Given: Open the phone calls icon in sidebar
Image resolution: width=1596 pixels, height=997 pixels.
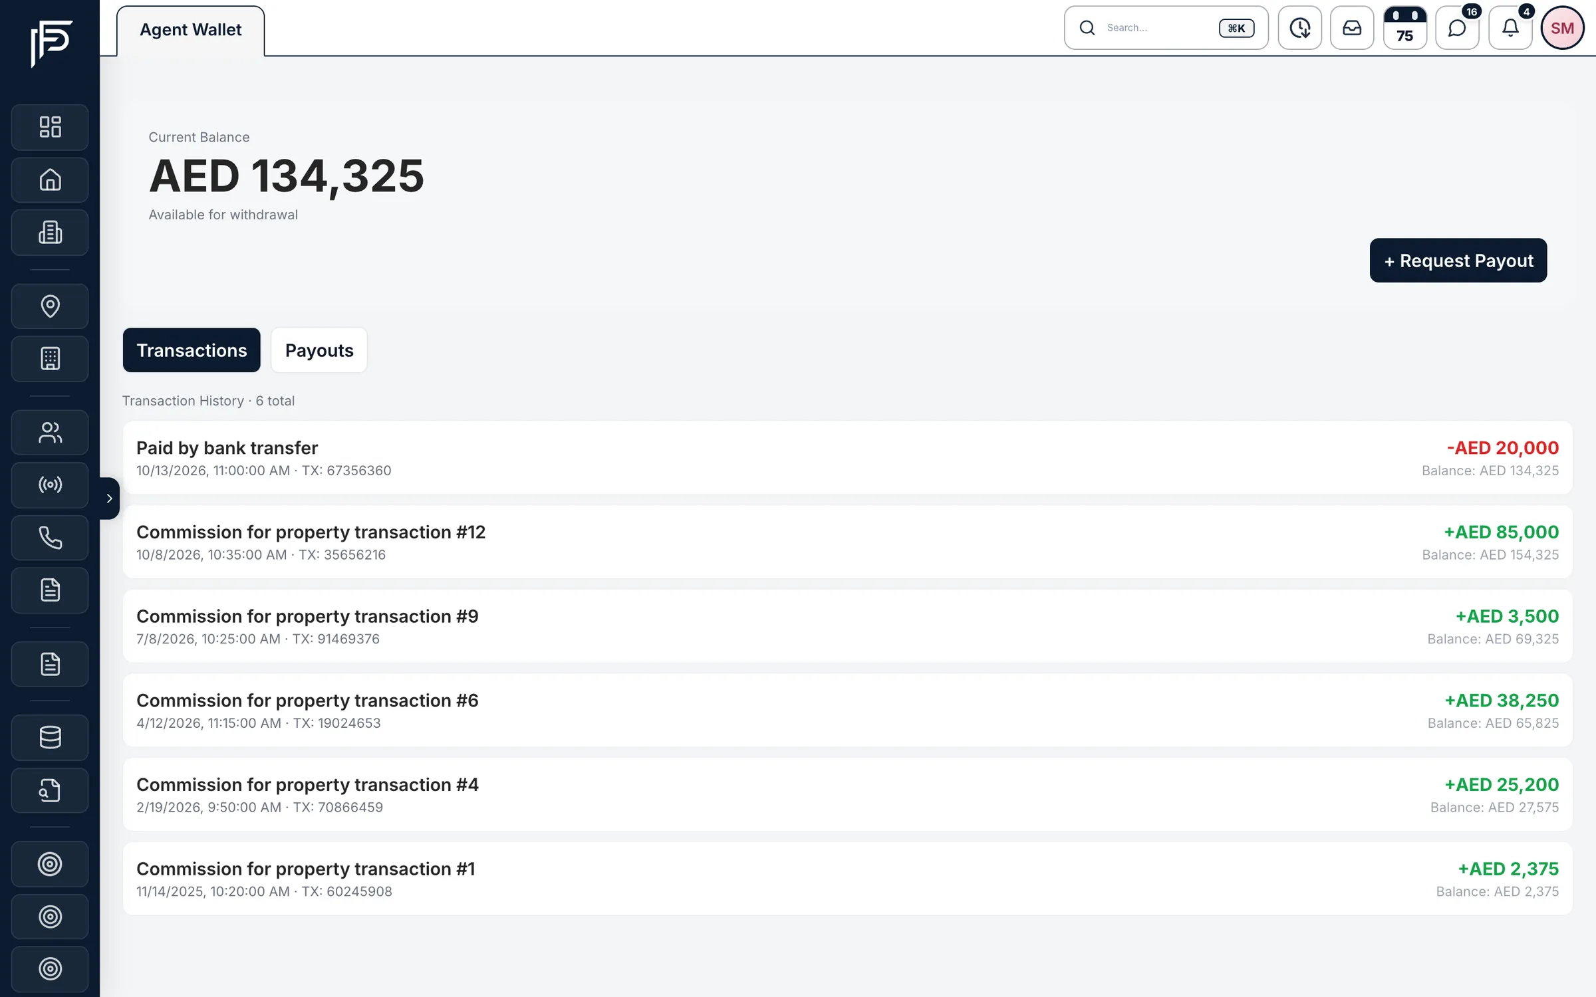Looking at the screenshot, I should pyautogui.click(x=50, y=538).
